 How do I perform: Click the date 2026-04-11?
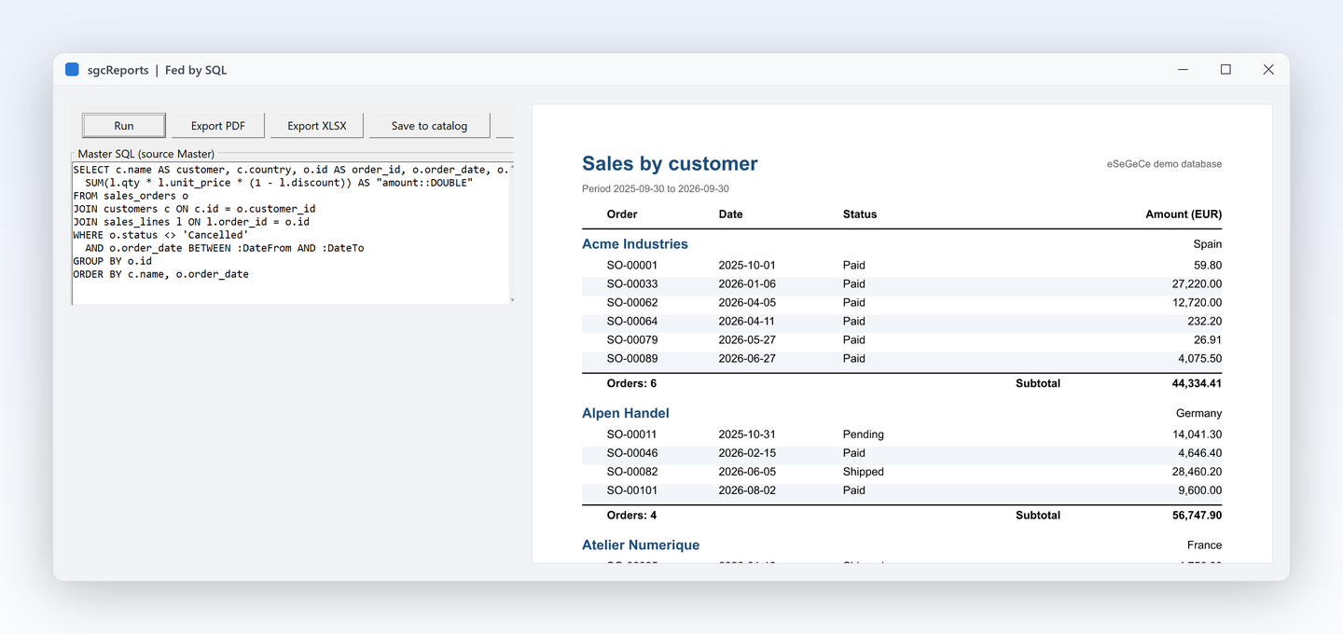click(x=747, y=321)
